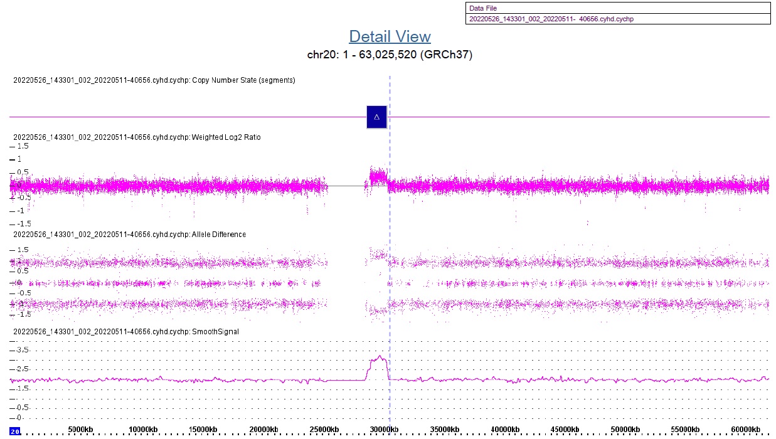Select the Allele Difference track label
Image resolution: width=776 pixels, height=439 pixels.
(x=129, y=234)
